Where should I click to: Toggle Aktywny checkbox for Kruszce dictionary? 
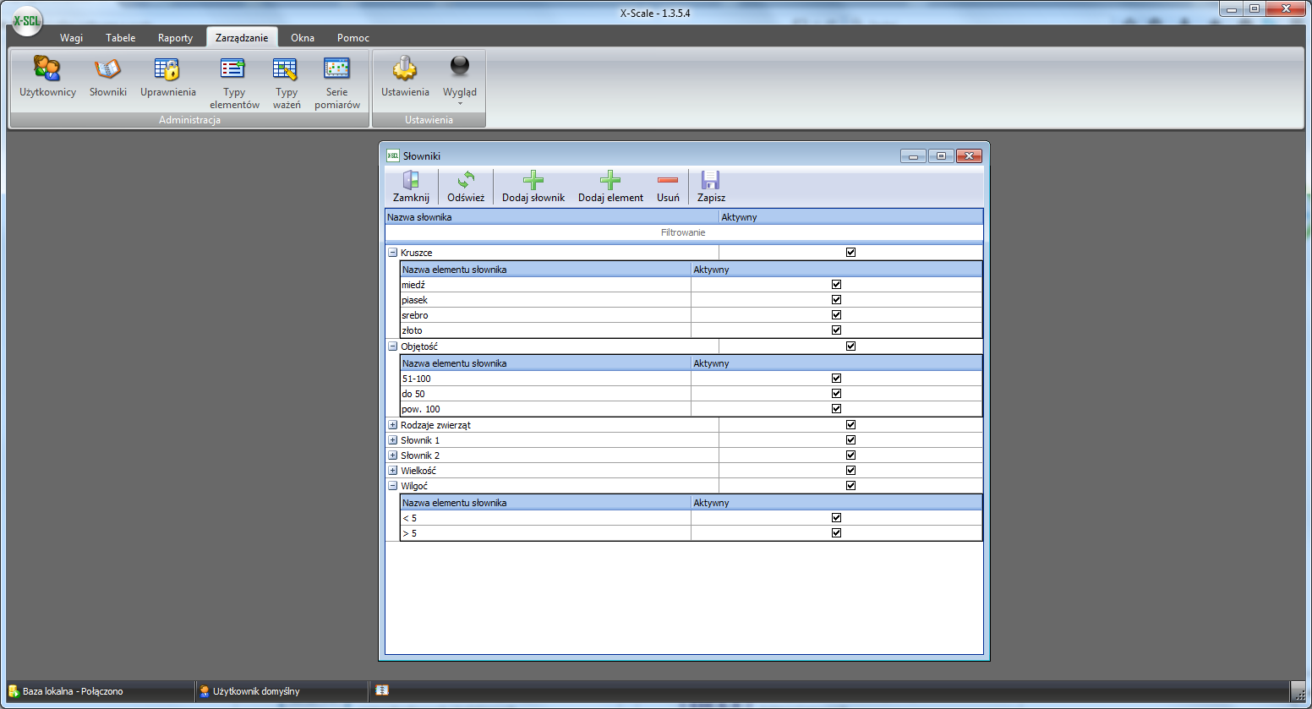click(850, 253)
